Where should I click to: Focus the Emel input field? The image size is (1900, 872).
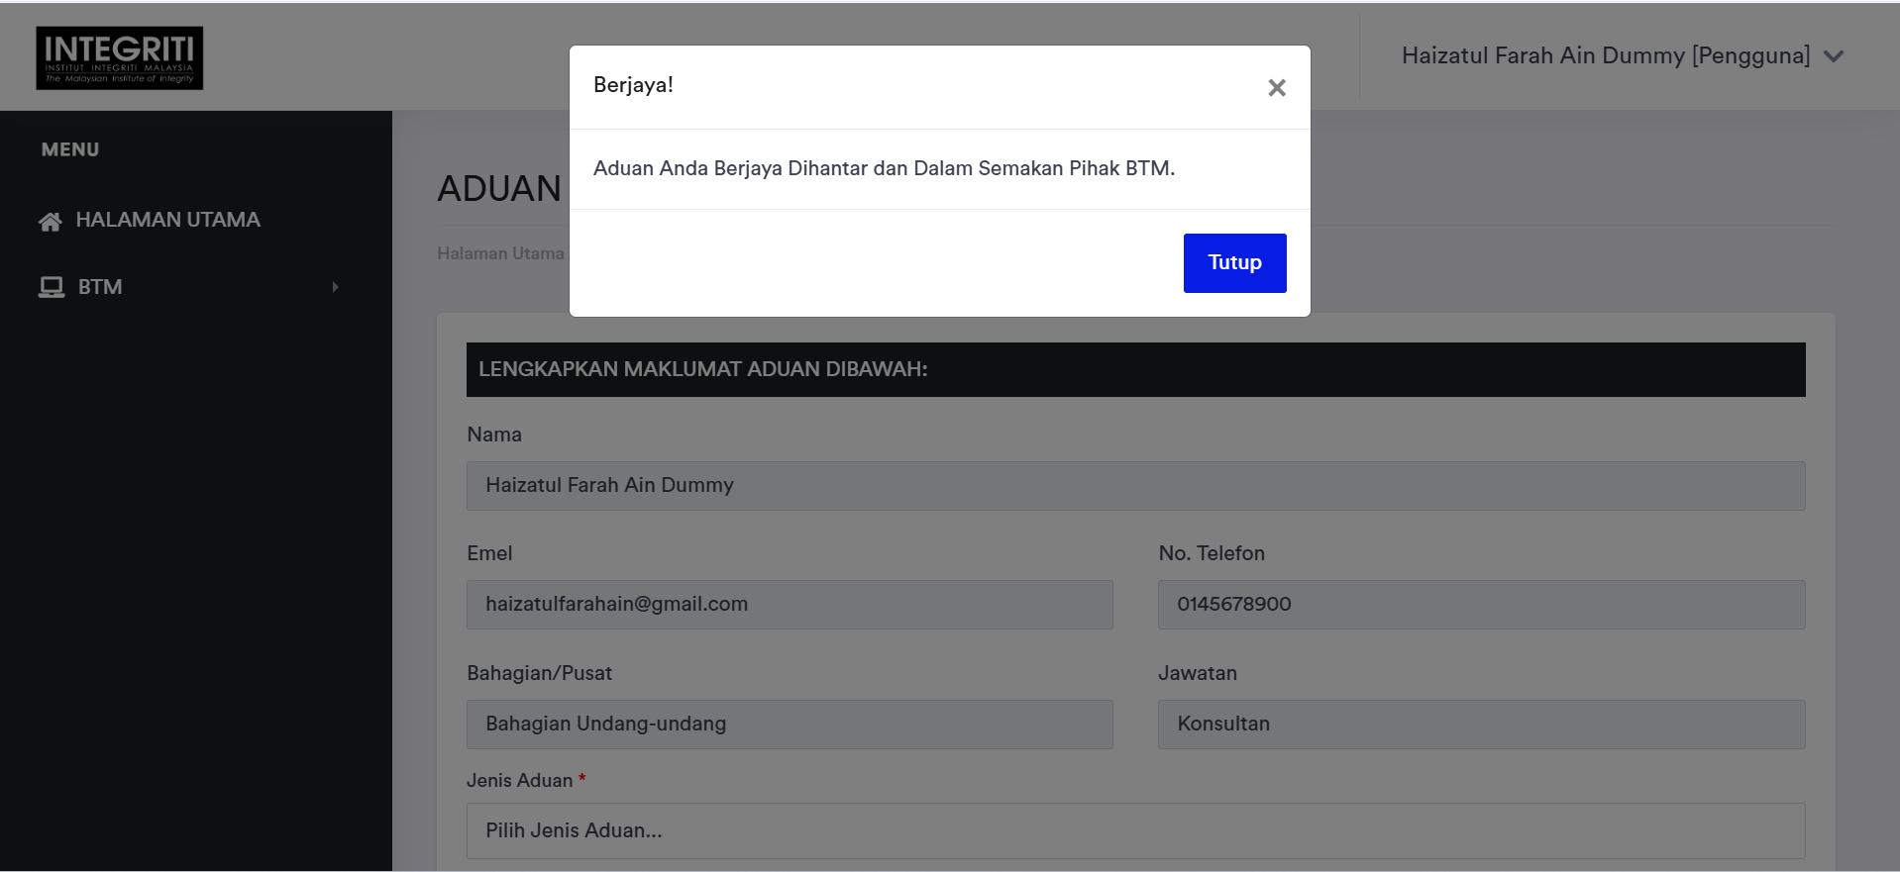pos(790,605)
